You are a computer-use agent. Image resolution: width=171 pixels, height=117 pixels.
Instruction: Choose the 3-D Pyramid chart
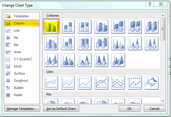click(x=118, y=60)
